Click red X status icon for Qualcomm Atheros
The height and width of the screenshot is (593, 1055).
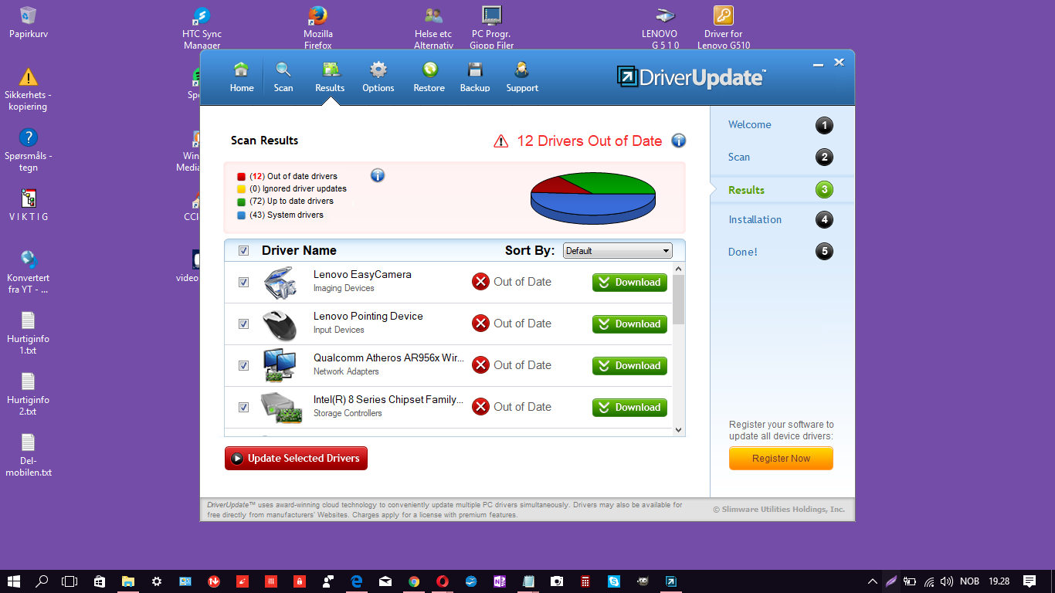[x=480, y=365]
